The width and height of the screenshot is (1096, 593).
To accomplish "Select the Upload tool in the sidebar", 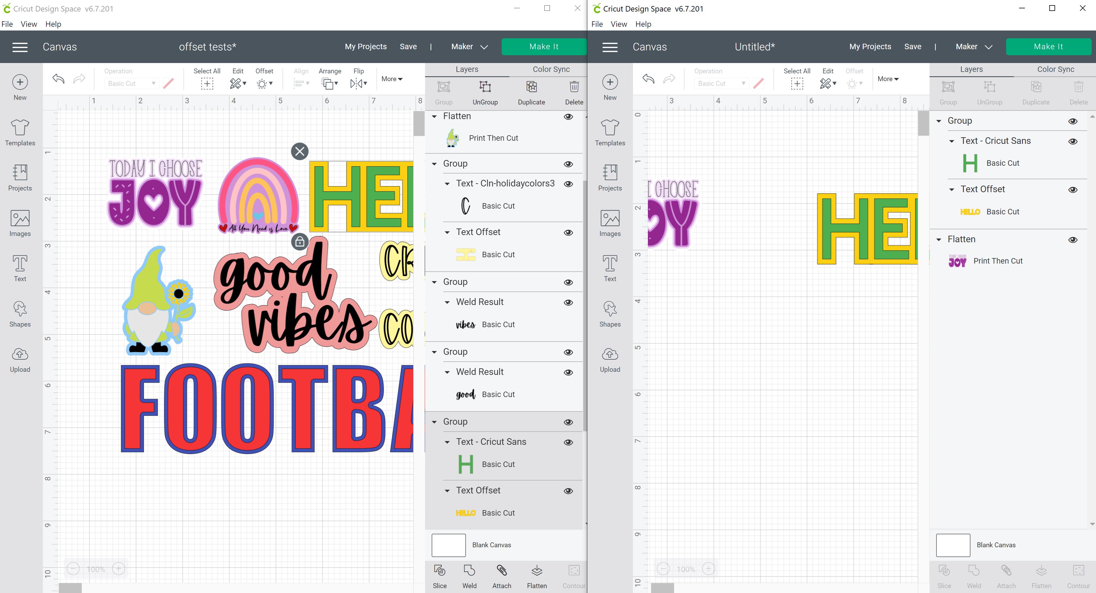I will click(x=20, y=359).
